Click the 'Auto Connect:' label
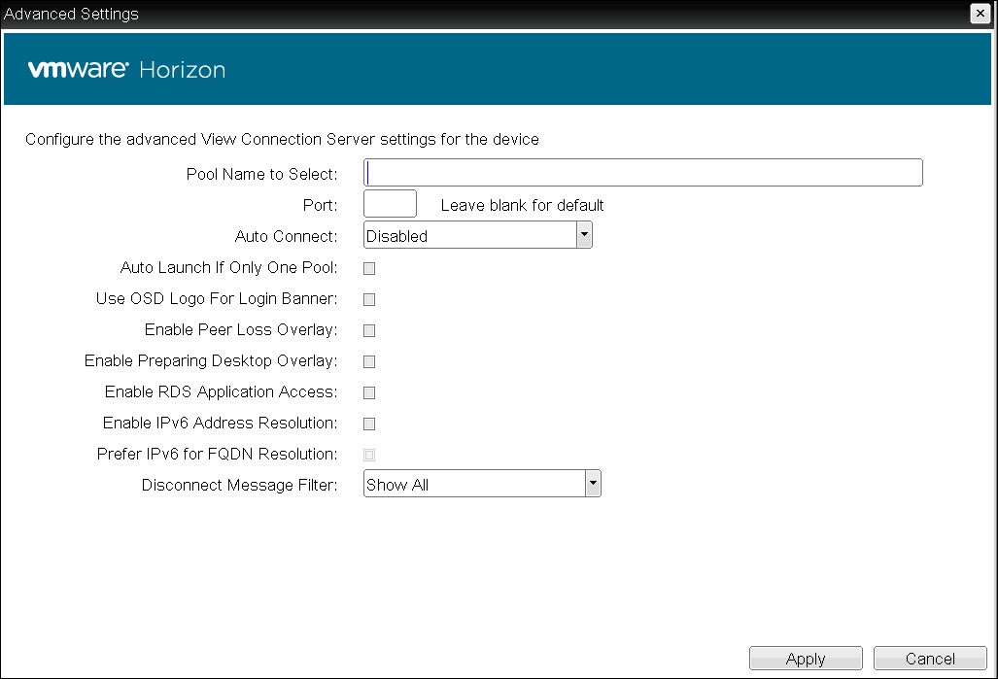 [x=286, y=237]
